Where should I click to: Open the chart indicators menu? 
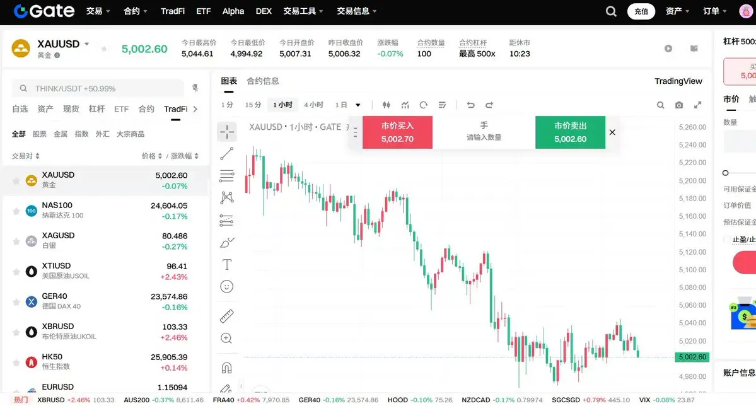tap(405, 105)
